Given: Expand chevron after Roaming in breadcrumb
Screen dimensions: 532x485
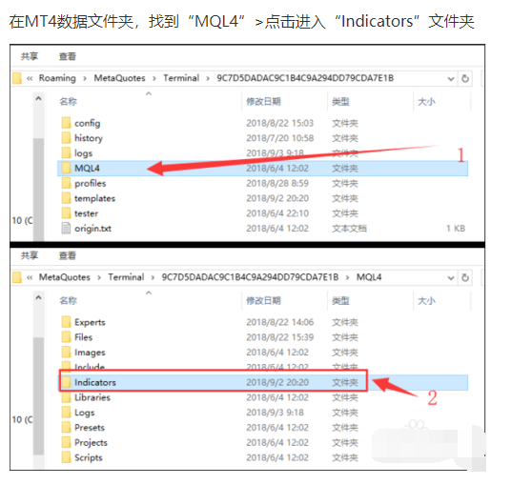Looking at the screenshot, I should 85,79.
